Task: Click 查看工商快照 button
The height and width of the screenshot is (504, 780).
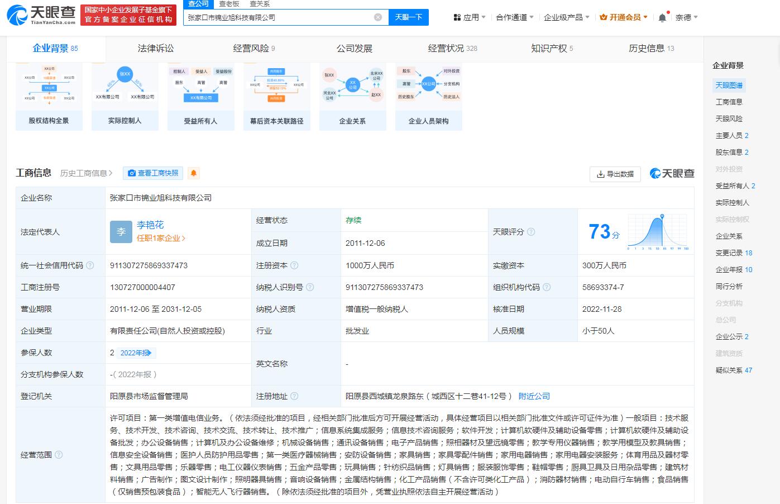Action: (x=154, y=173)
